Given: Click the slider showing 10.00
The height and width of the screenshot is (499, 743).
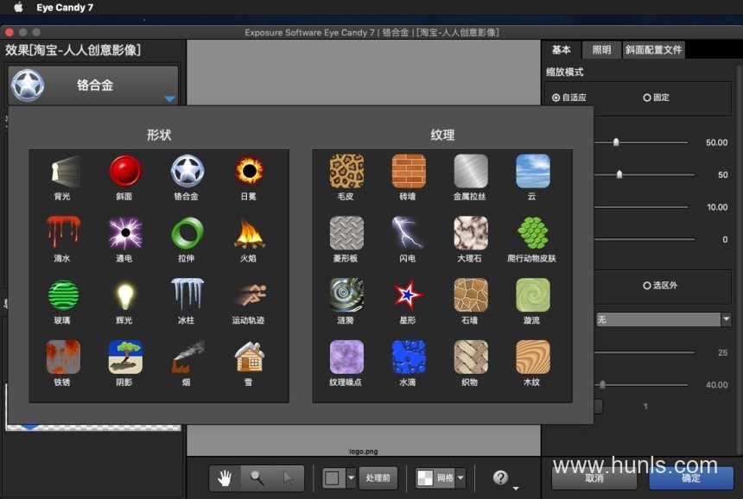Looking at the screenshot, I should (641, 207).
